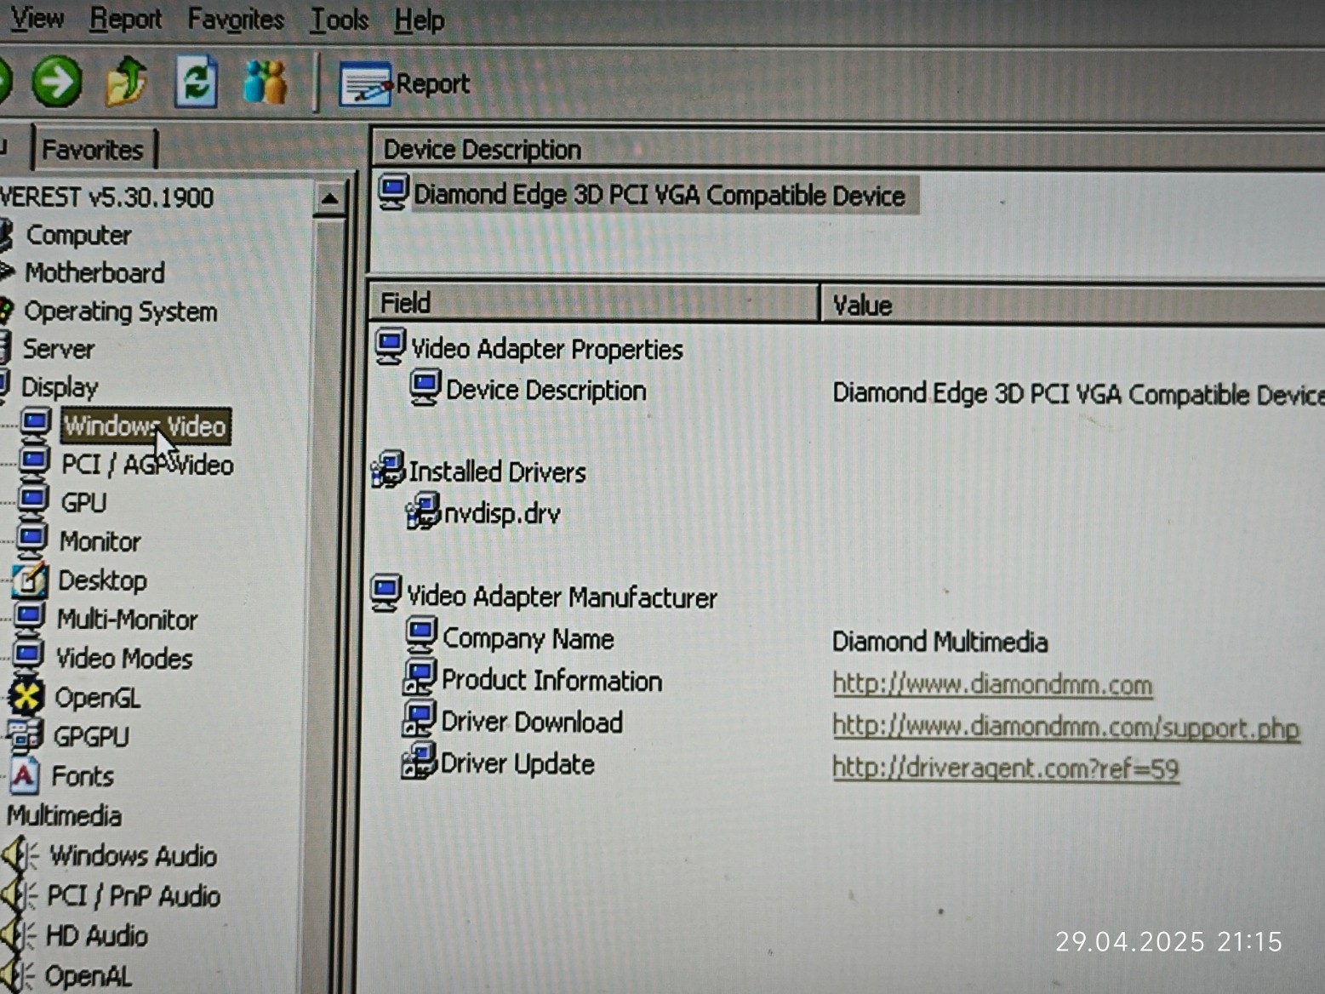Click the Desktop item icon
Viewport: 1325px width, 994px height.
click(30, 580)
